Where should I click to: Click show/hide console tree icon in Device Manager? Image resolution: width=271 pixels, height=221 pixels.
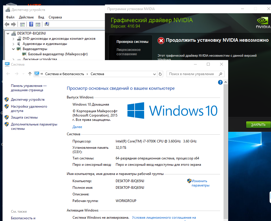pyautogui.click(x=22, y=24)
